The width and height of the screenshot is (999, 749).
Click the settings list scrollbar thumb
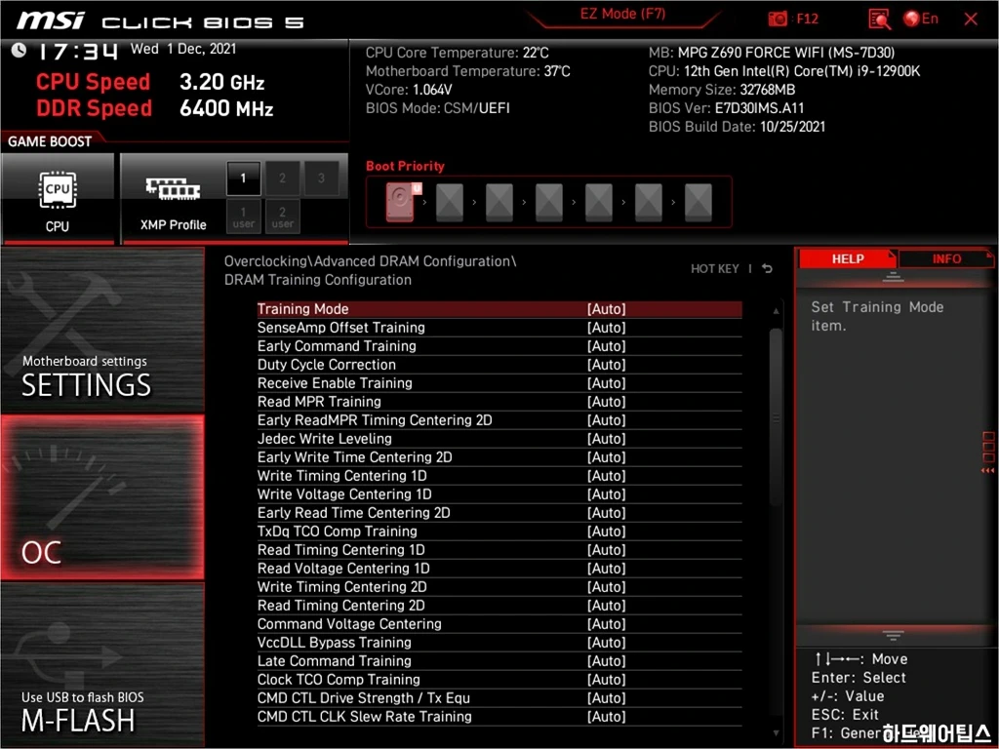[x=776, y=417]
